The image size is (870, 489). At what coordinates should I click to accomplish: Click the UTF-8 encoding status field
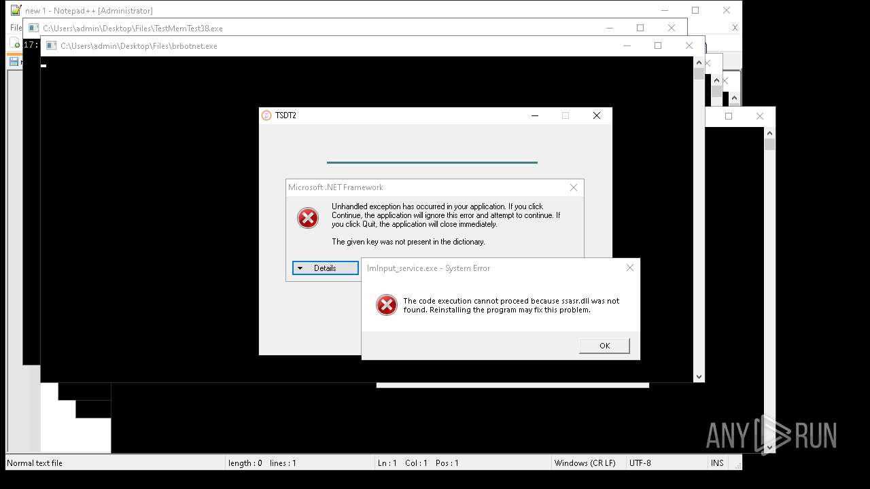pos(640,463)
